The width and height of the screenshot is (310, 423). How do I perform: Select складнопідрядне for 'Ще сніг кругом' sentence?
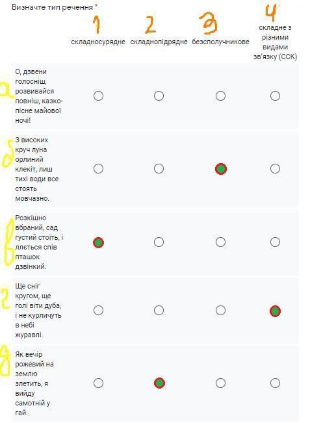(x=159, y=310)
